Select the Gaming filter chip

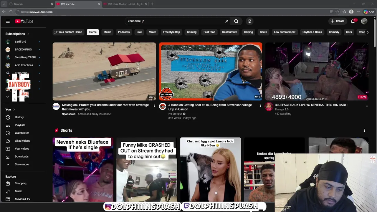click(192, 32)
